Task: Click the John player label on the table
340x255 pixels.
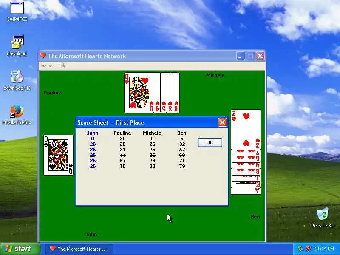Action: (91, 235)
